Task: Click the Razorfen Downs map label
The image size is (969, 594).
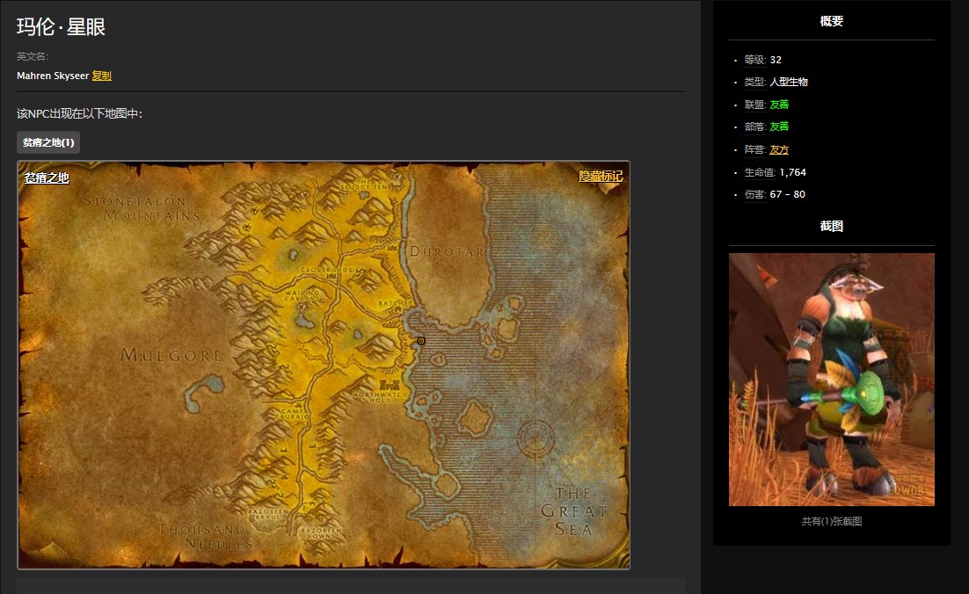Action: (x=320, y=533)
